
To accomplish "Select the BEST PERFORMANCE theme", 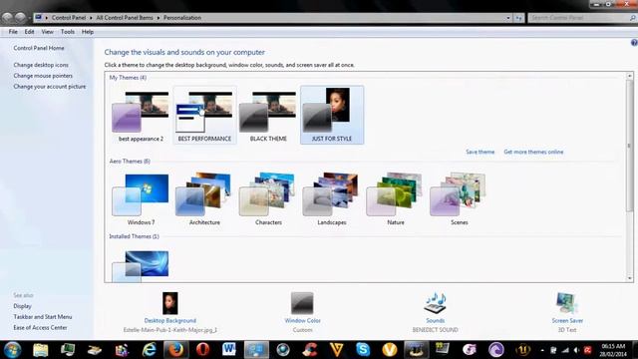I will (204, 116).
